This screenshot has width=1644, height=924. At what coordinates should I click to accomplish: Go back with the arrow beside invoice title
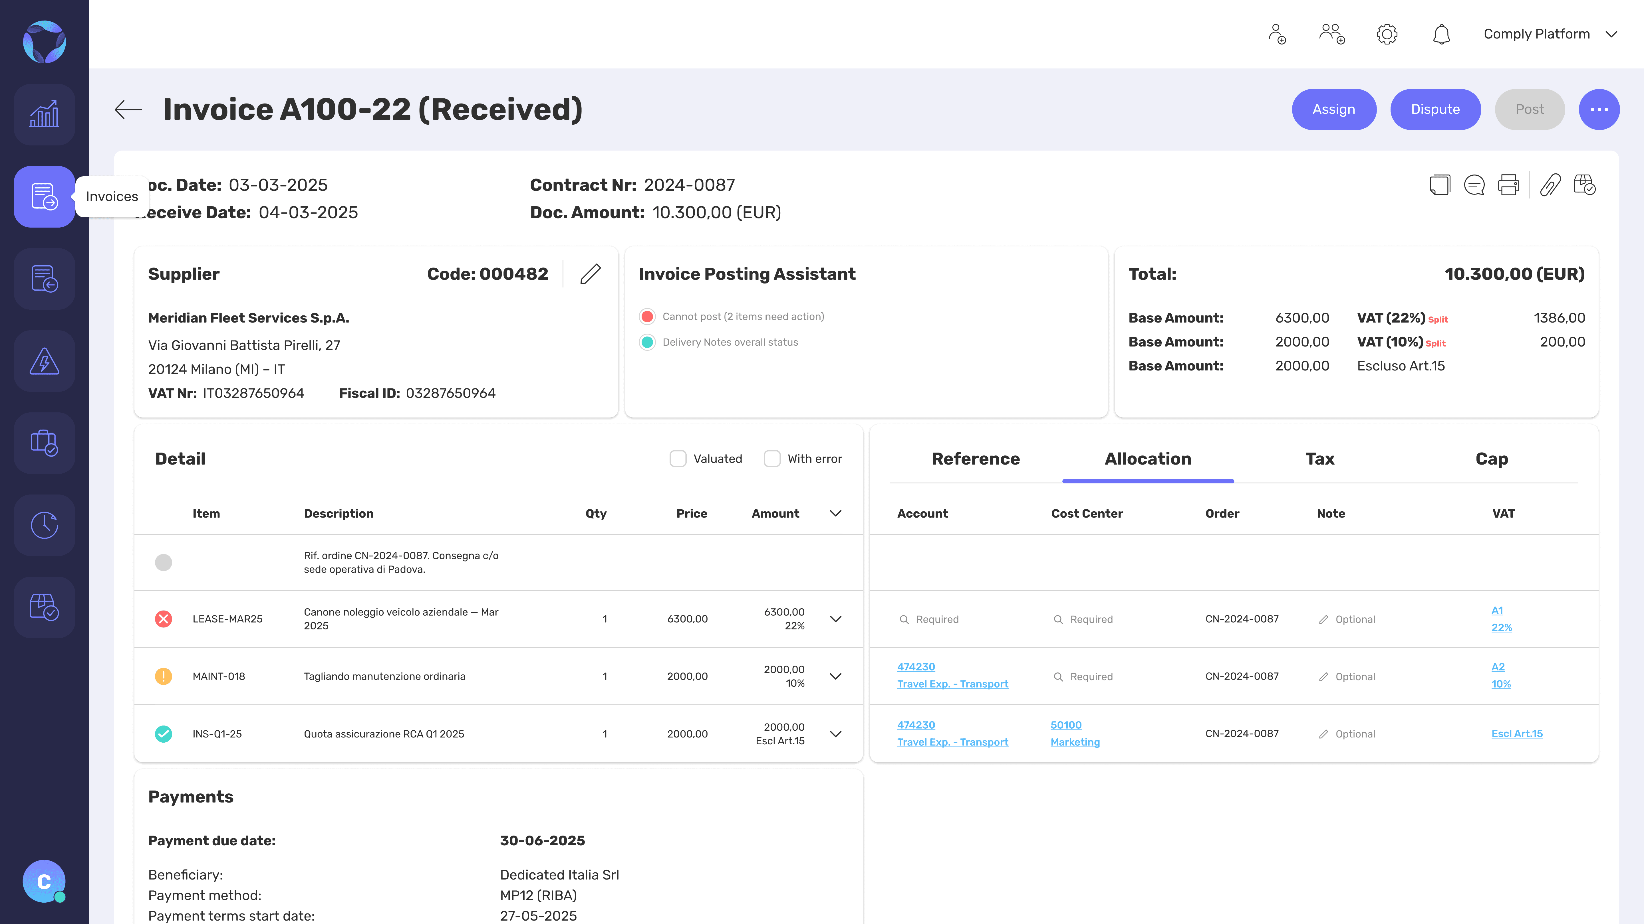click(128, 110)
